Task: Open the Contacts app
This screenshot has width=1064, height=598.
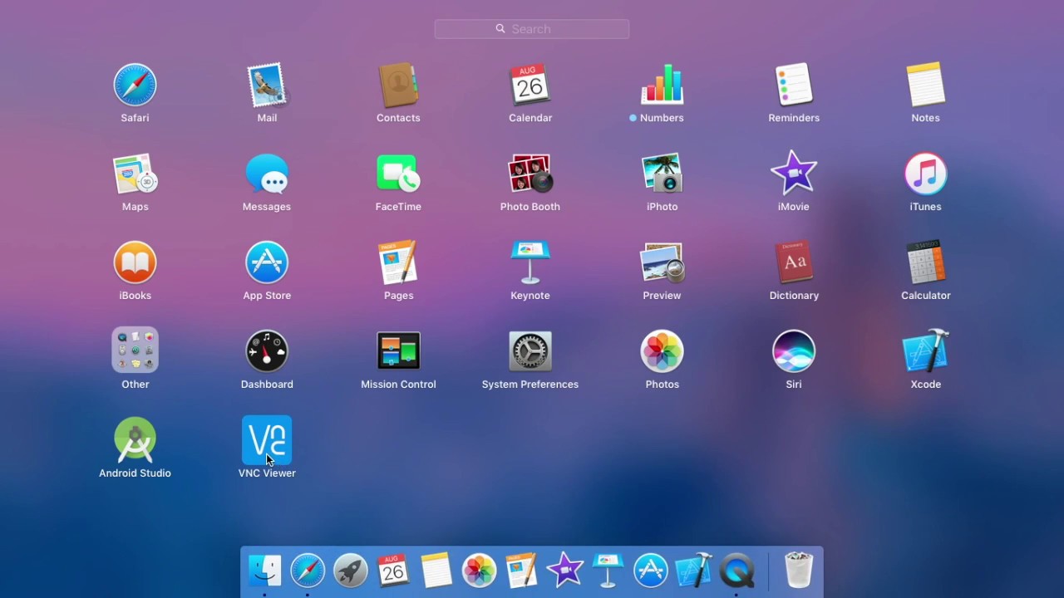Action: pos(398,86)
